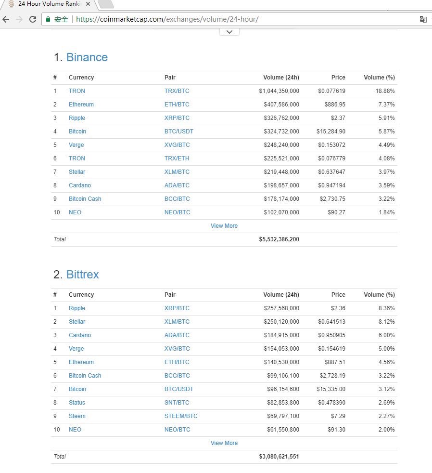Open Binance BTC/USDT pair link

point(179,131)
